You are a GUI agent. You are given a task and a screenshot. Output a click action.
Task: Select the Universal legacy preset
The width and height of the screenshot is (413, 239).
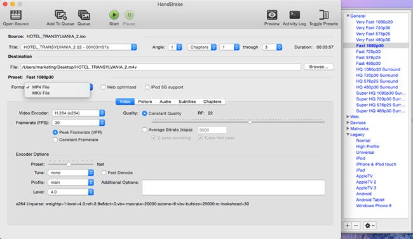pyautogui.click(x=365, y=153)
